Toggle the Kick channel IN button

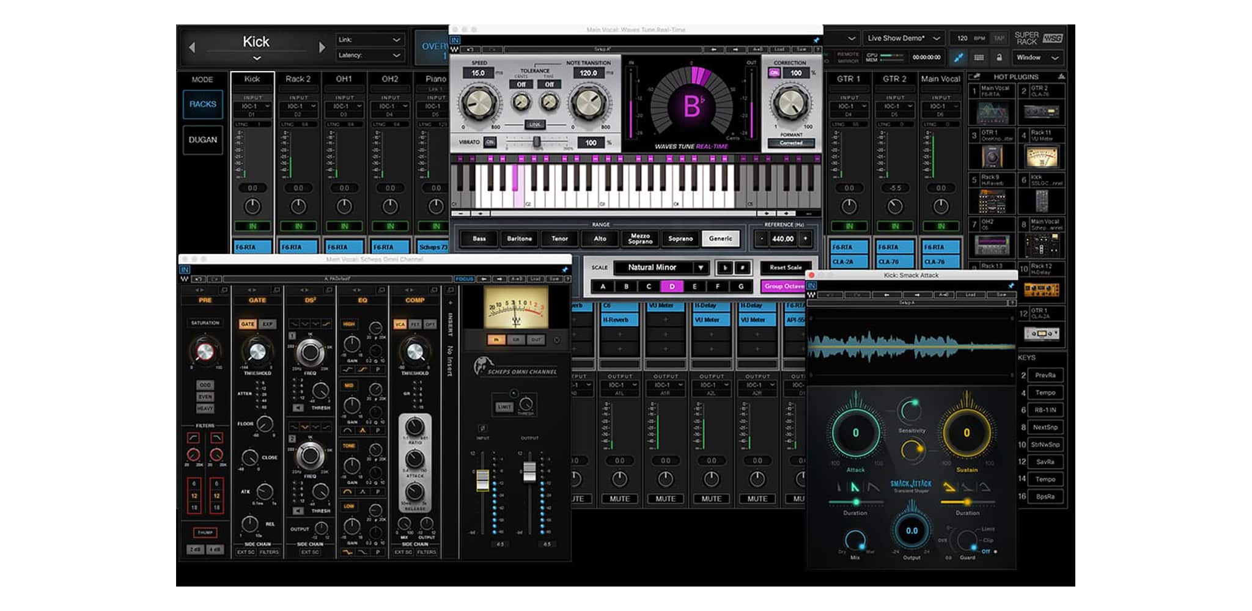pos(252,226)
